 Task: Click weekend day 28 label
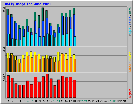tap(113, 101)
